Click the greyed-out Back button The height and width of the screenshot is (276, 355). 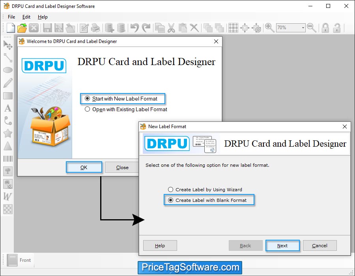coord(245,246)
